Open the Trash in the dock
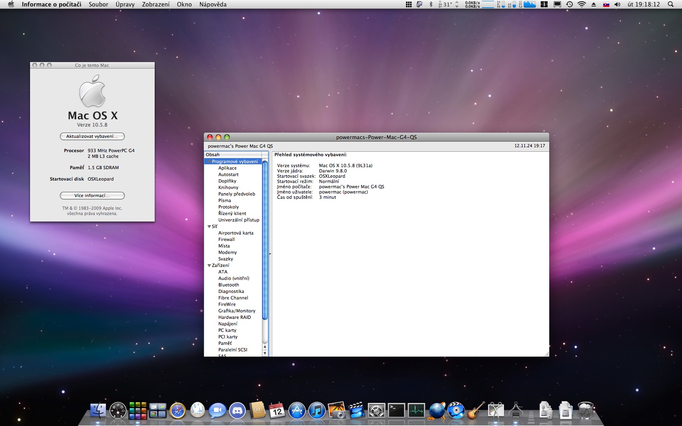The width and height of the screenshot is (682, 426). tap(585, 411)
